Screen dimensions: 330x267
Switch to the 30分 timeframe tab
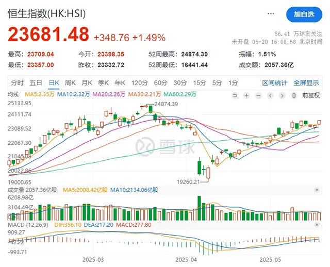click(x=180, y=82)
